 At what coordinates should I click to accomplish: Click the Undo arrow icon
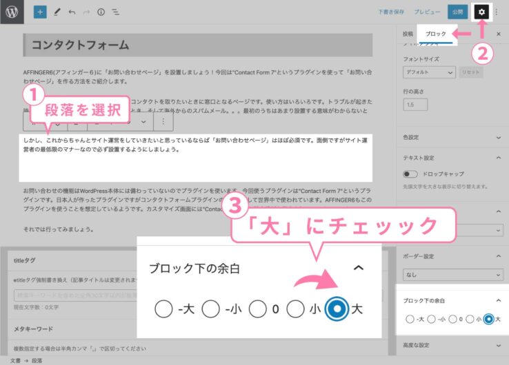coord(72,12)
